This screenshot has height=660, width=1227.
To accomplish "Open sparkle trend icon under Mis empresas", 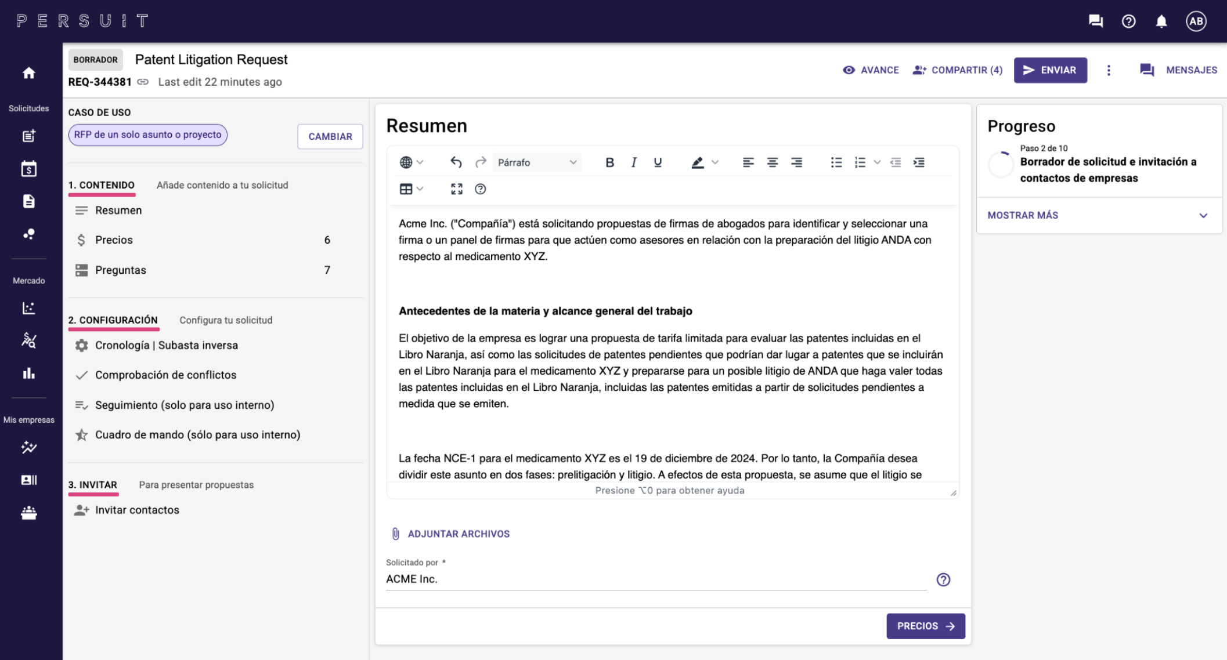I will pyautogui.click(x=28, y=447).
